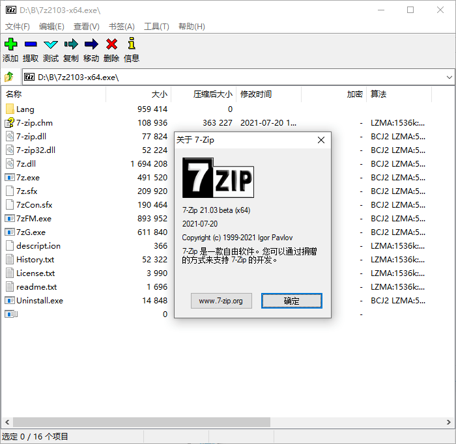
Task: Click the blue Extract (提取) minus icon
Action: [31, 44]
